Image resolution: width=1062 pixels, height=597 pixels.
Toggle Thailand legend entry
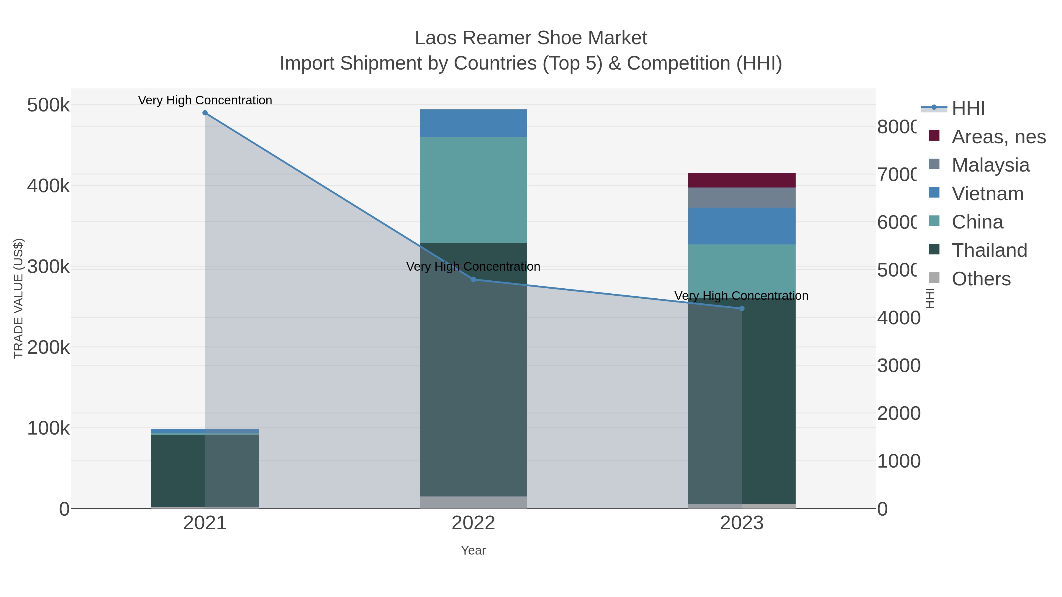[x=978, y=251]
